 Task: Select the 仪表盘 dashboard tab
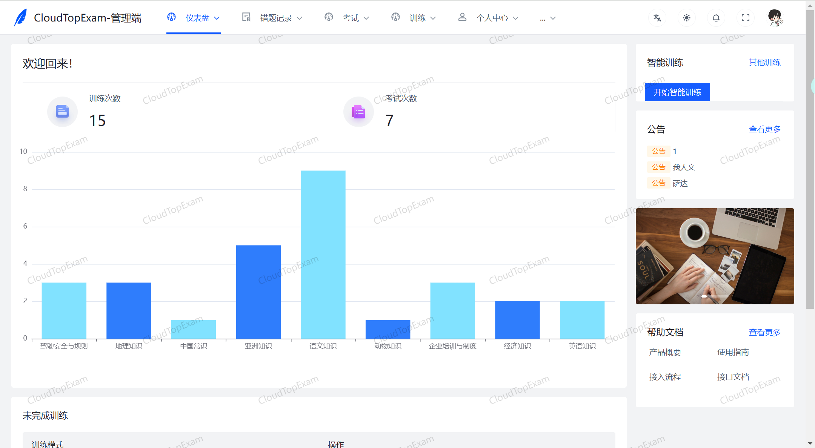pos(197,18)
